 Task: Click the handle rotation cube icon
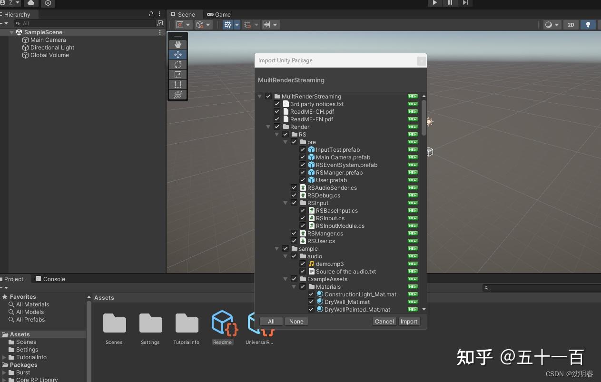pyautogui.click(x=200, y=25)
